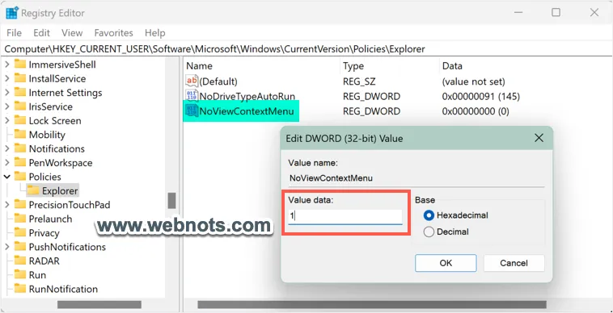Viewport: 613px width, 313px height.
Task: Click the Internet Settings folder icon
Action: [20, 93]
